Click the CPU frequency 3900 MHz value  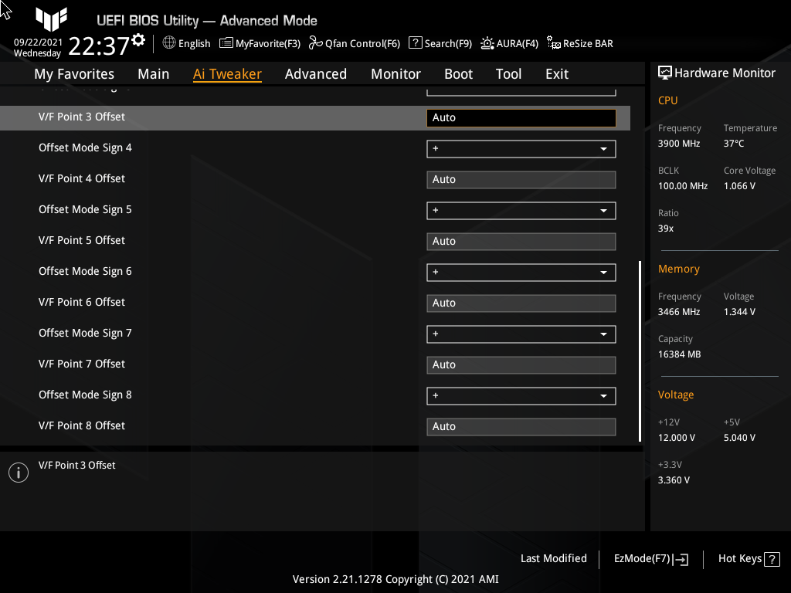pyautogui.click(x=678, y=144)
